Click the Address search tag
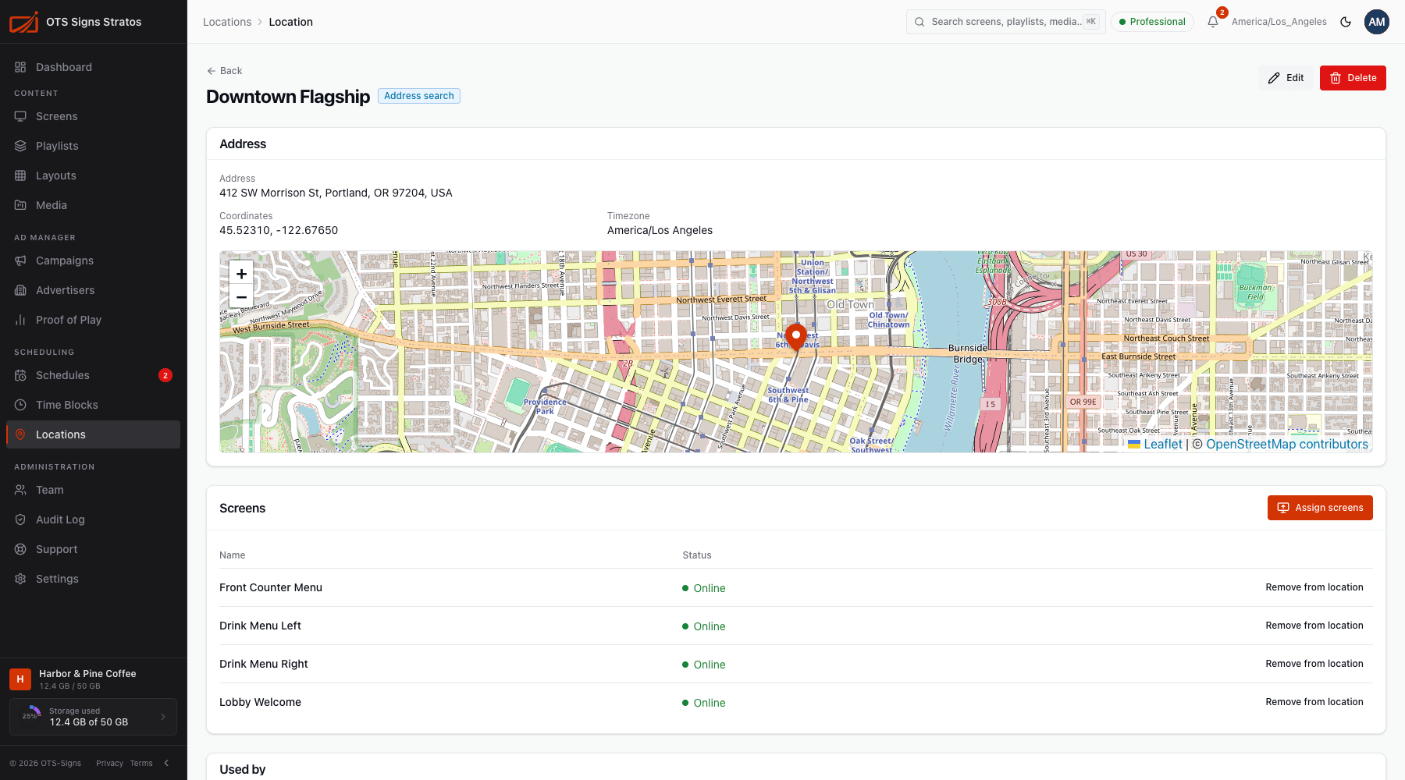 pyautogui.click(x=419, y=96)
